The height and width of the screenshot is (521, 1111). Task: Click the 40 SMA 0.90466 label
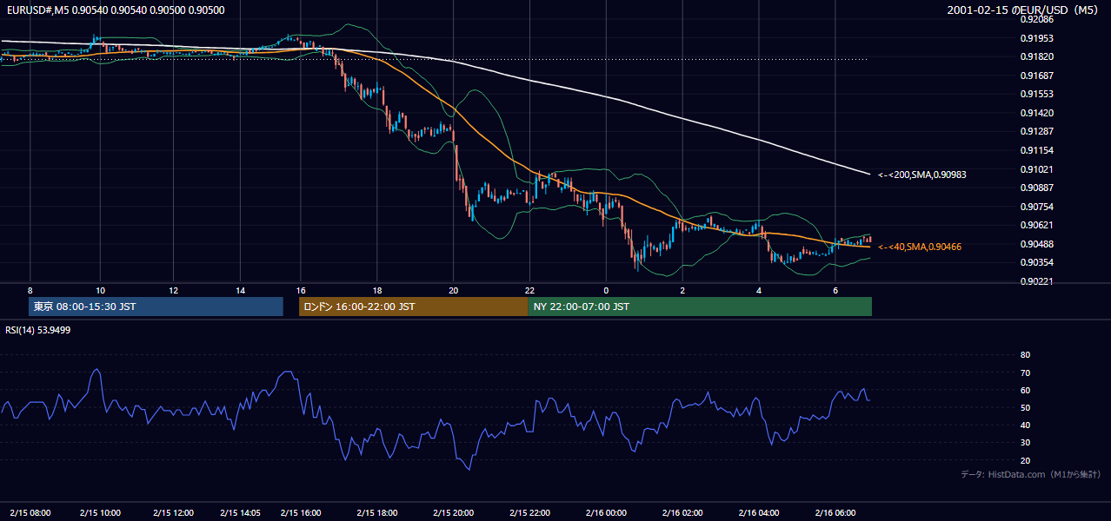click(920, 247)
